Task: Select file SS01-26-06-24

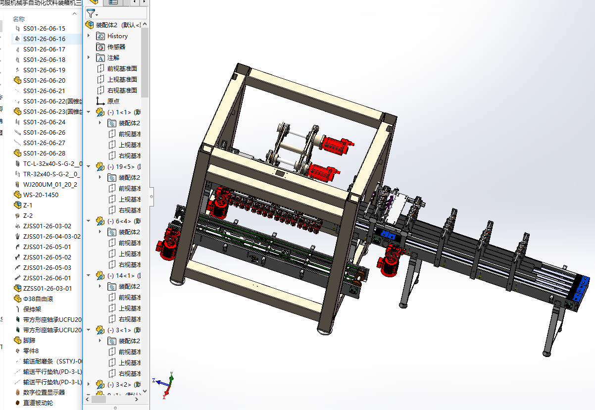Action: pyautogui.click(x=44, y=122)
